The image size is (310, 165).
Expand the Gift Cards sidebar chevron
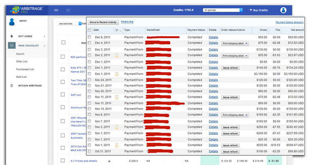(45, 36)
